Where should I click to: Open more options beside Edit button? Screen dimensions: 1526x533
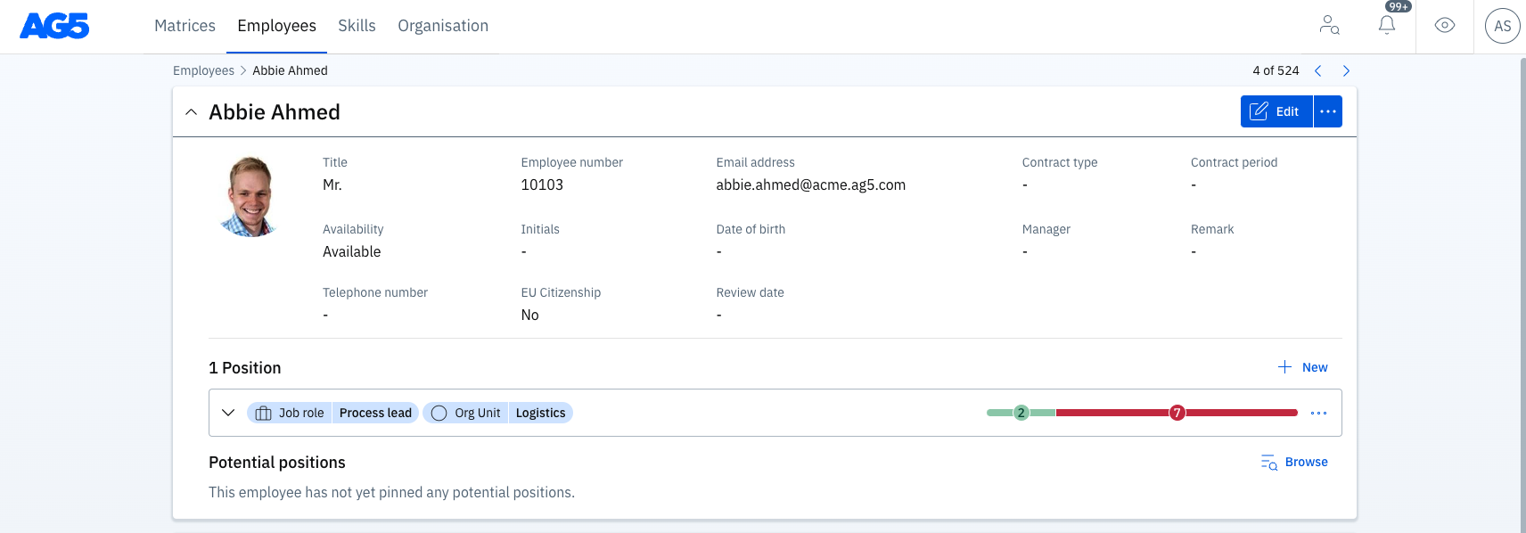click(x=1327, y=111)
